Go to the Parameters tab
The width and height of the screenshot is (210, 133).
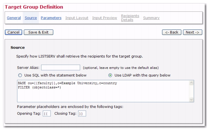pos(51,18)
